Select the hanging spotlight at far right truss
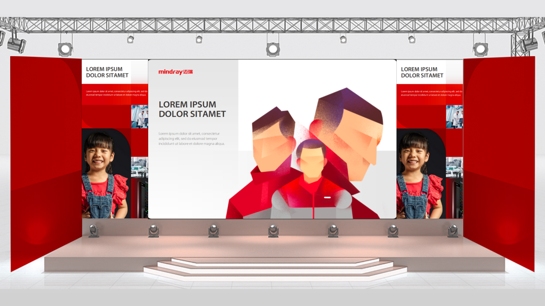 pos(529,43)
